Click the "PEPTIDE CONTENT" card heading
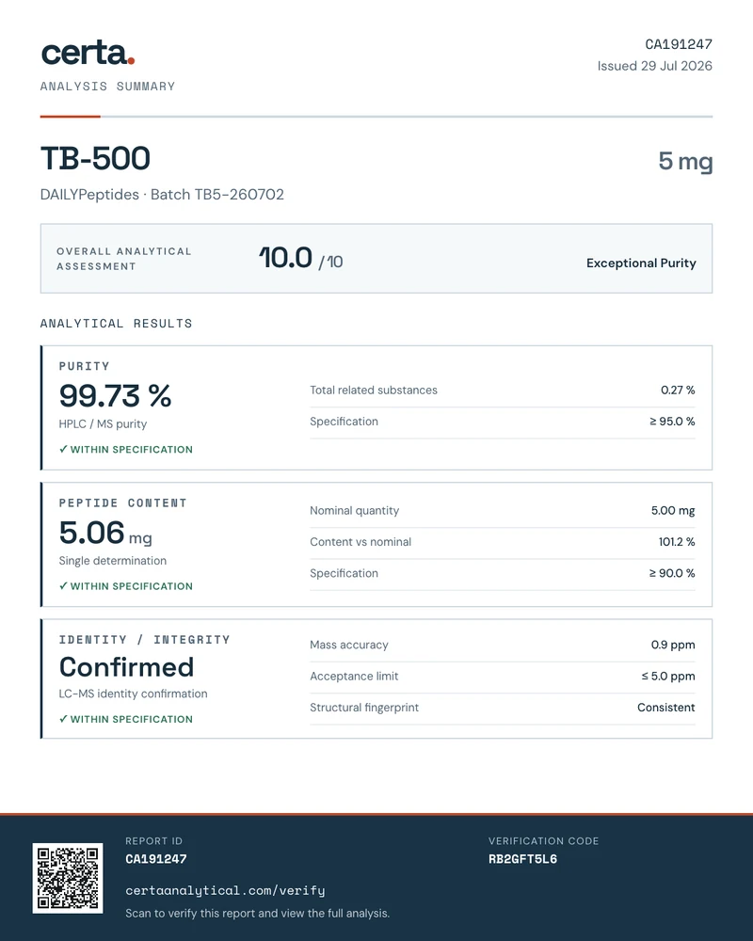The image size is (753, 941). tap(123, 502)
